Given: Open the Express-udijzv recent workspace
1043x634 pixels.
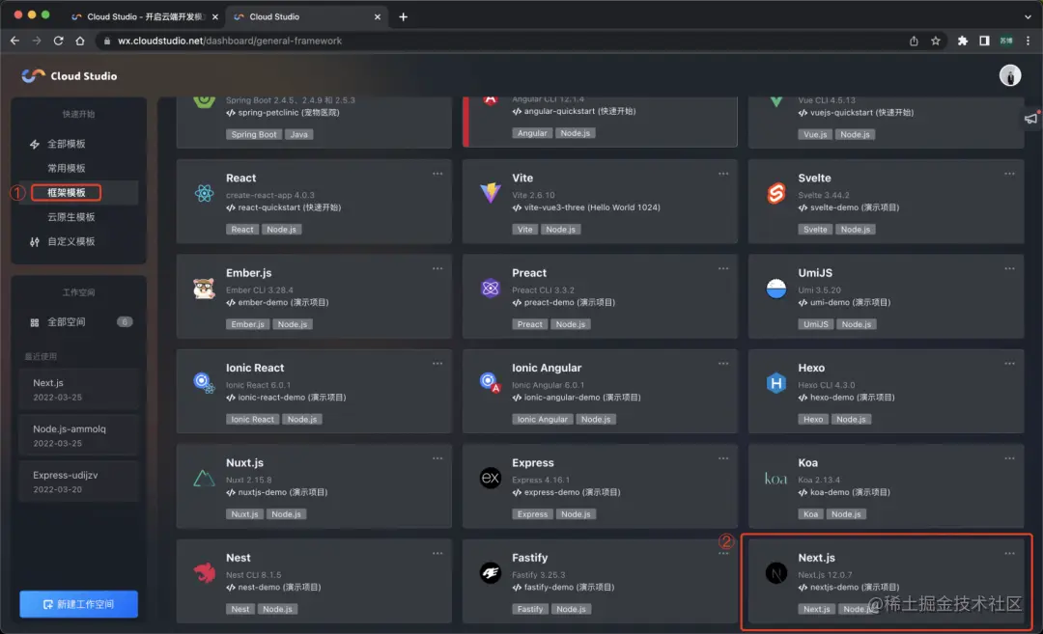Looking at the screenshot, I should pyautogui.click(x=78, y=482).
